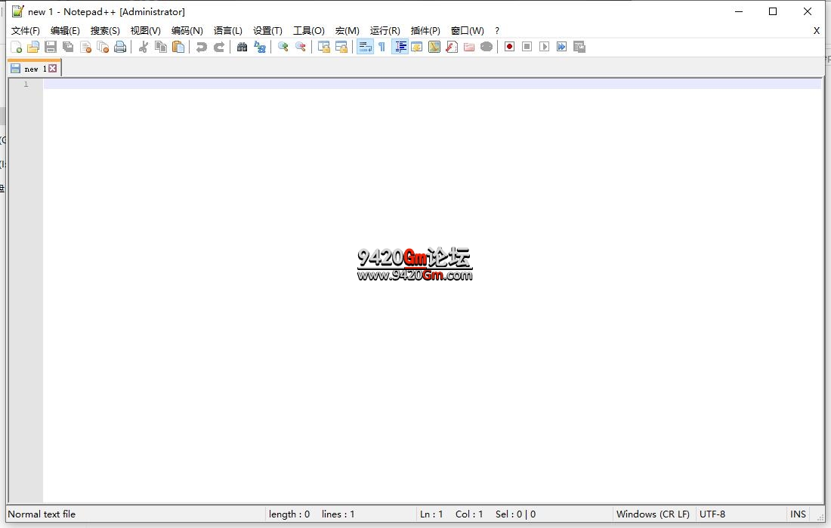The image size is (831, 528).
Task: Open the 设置(T) menu
Action: coord(267,31)
